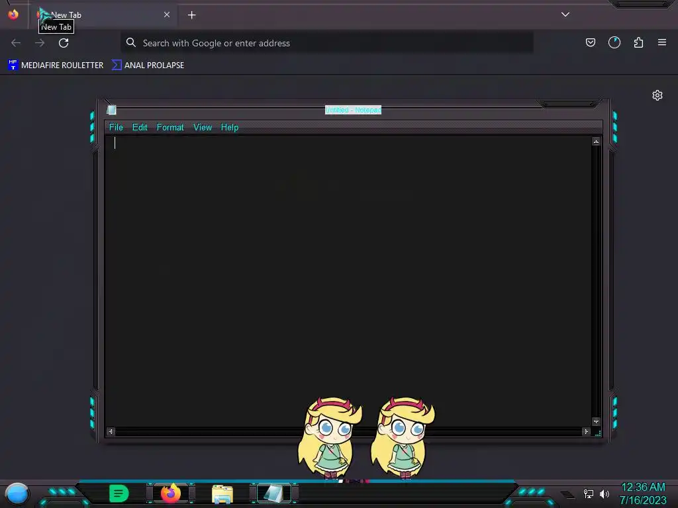Open Firefox account circle icon

[x=614, y=42]
